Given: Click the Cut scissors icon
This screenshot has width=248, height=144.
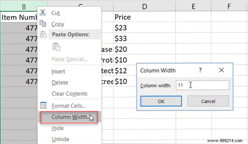Looking at the screenshot, I should click(43, 13).
